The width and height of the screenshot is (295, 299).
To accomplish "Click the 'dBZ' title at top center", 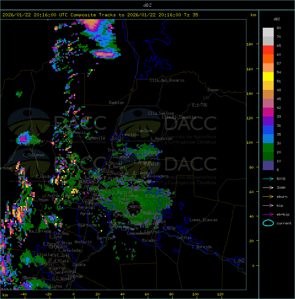I will pos(147,5).
